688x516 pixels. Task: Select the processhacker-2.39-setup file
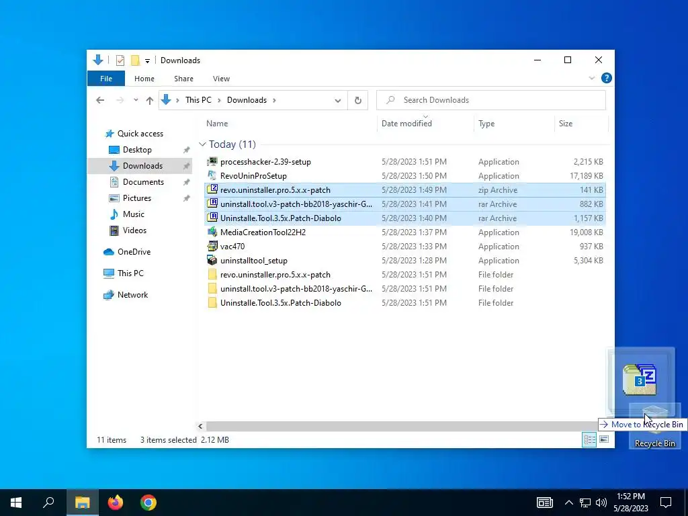[404, 162]
